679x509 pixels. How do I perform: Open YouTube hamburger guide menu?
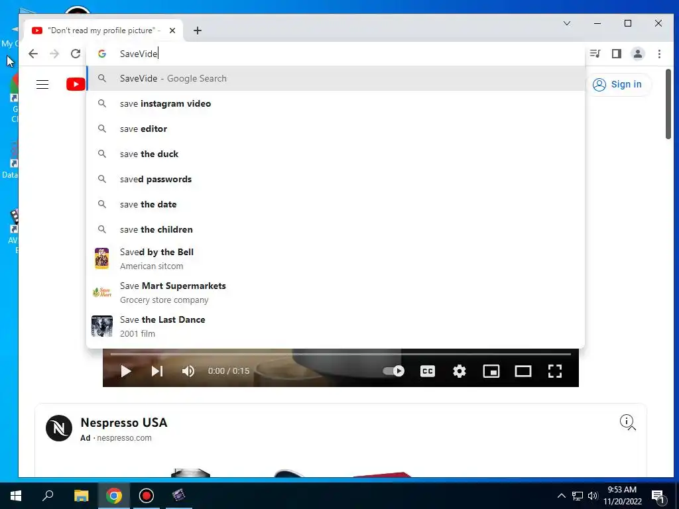click(x=42, y=84)
